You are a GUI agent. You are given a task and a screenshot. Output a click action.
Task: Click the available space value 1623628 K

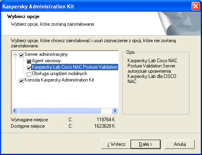[105, 126]
